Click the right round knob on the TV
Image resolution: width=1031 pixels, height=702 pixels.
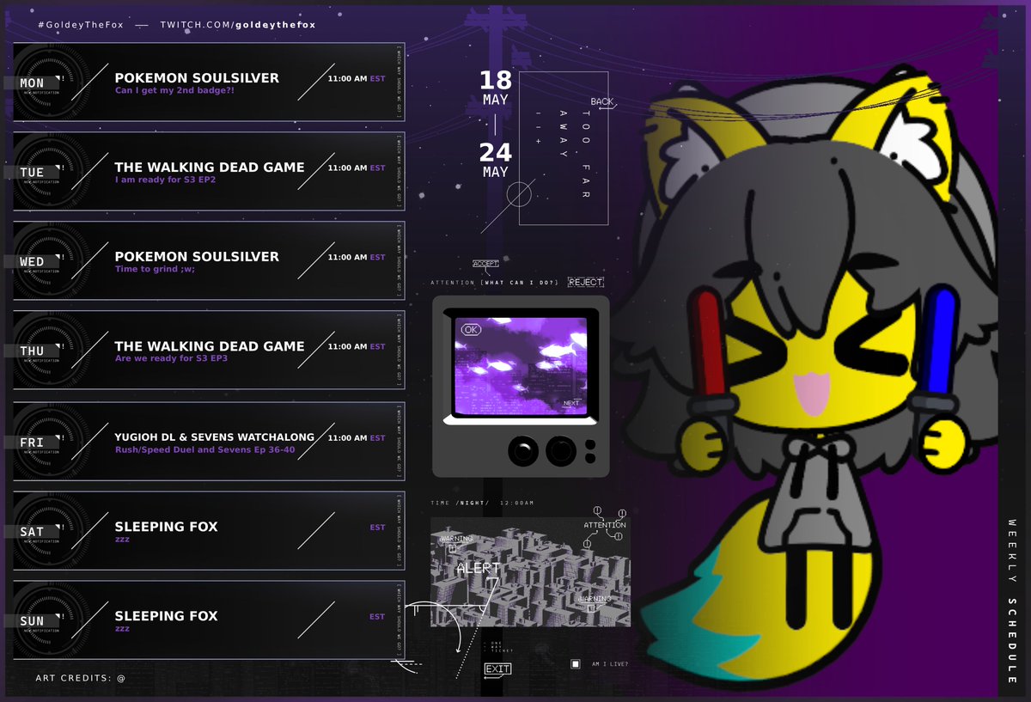pos(560,449)
